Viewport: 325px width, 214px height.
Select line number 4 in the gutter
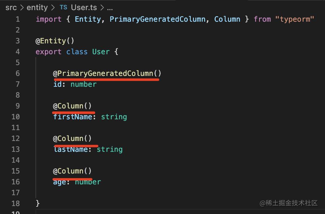coord(17,52)
